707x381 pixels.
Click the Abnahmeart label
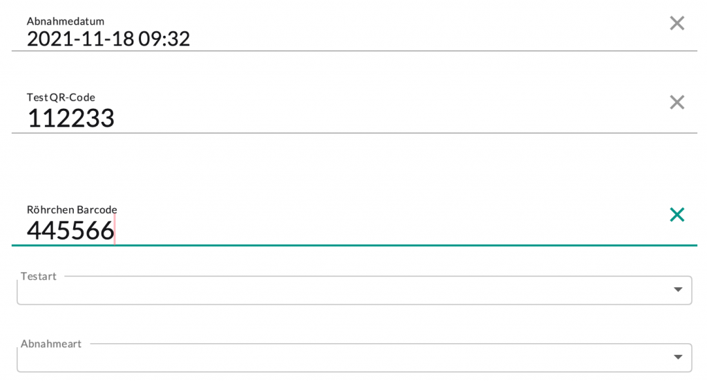coord(51,344)
